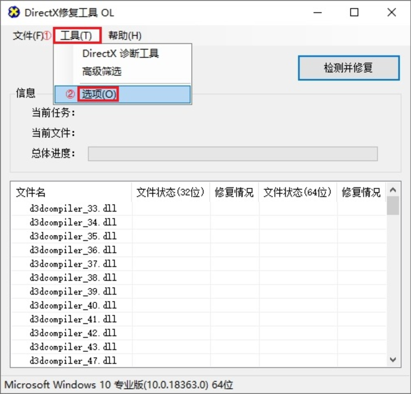Select row d3dcompiler_43.dll
This screenshot has height=394, width=411.
tap(199, 347)
